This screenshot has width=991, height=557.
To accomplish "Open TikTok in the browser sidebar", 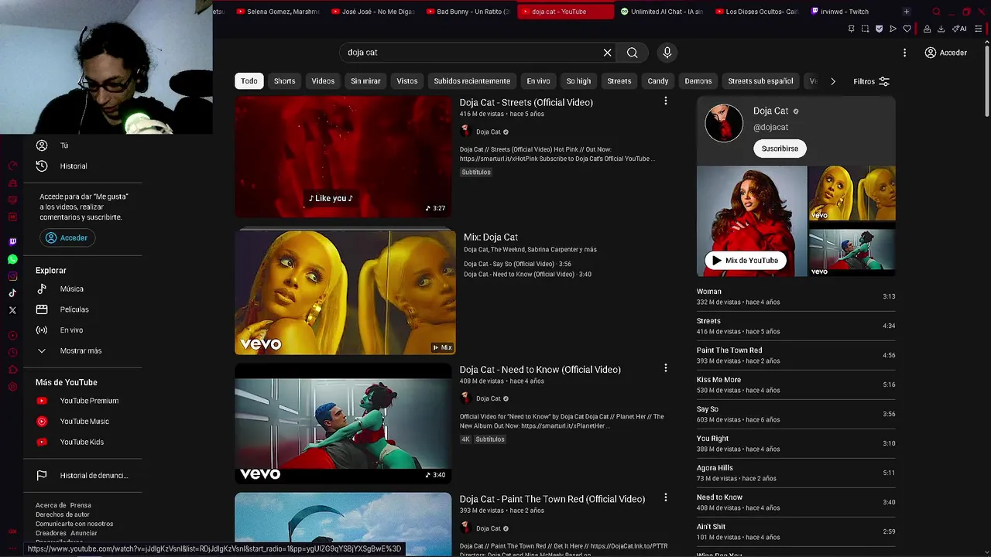I will click(12, 293).
